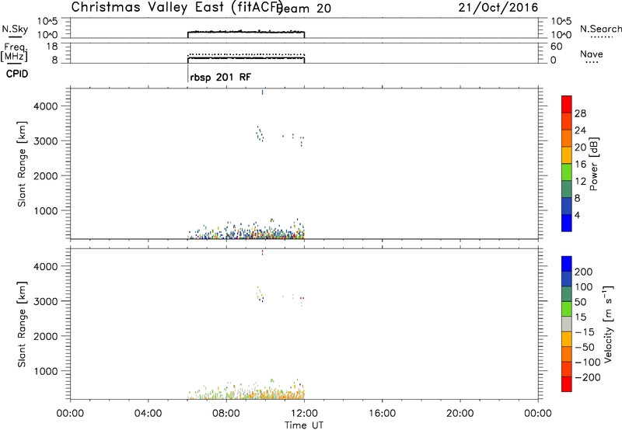
Task: Click the gray −15 to 15 Velocity color segment
Action: click(567, 324)
